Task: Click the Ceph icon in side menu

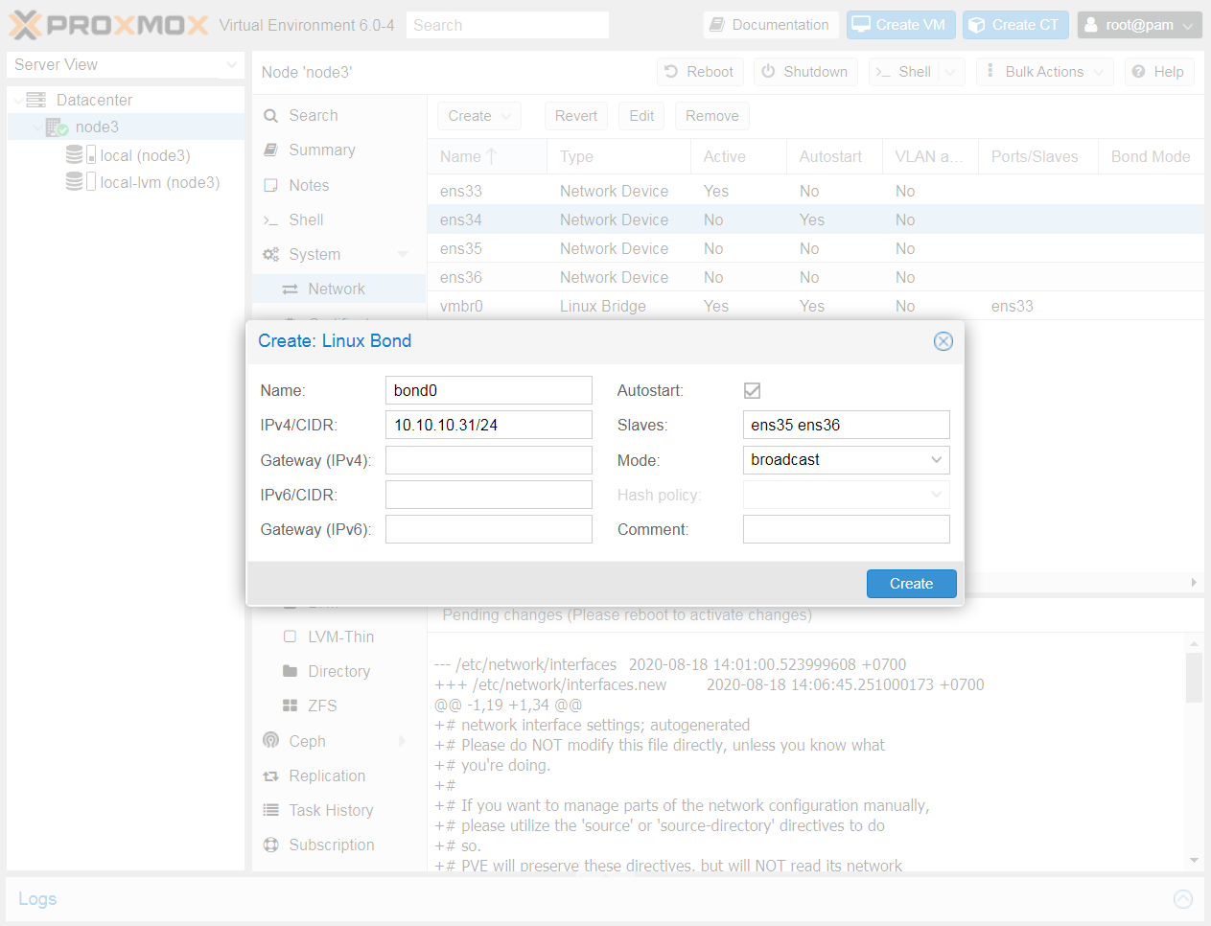Action: (x=271, y=741)
